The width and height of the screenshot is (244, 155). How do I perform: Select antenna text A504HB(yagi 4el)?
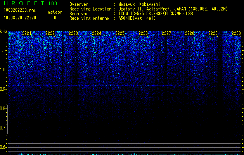click(x=137, y=18)
